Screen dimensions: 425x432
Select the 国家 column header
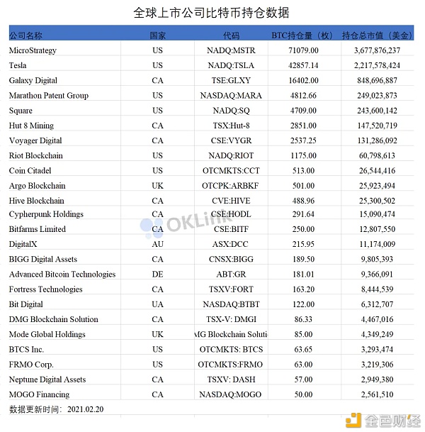coord(158,35)
